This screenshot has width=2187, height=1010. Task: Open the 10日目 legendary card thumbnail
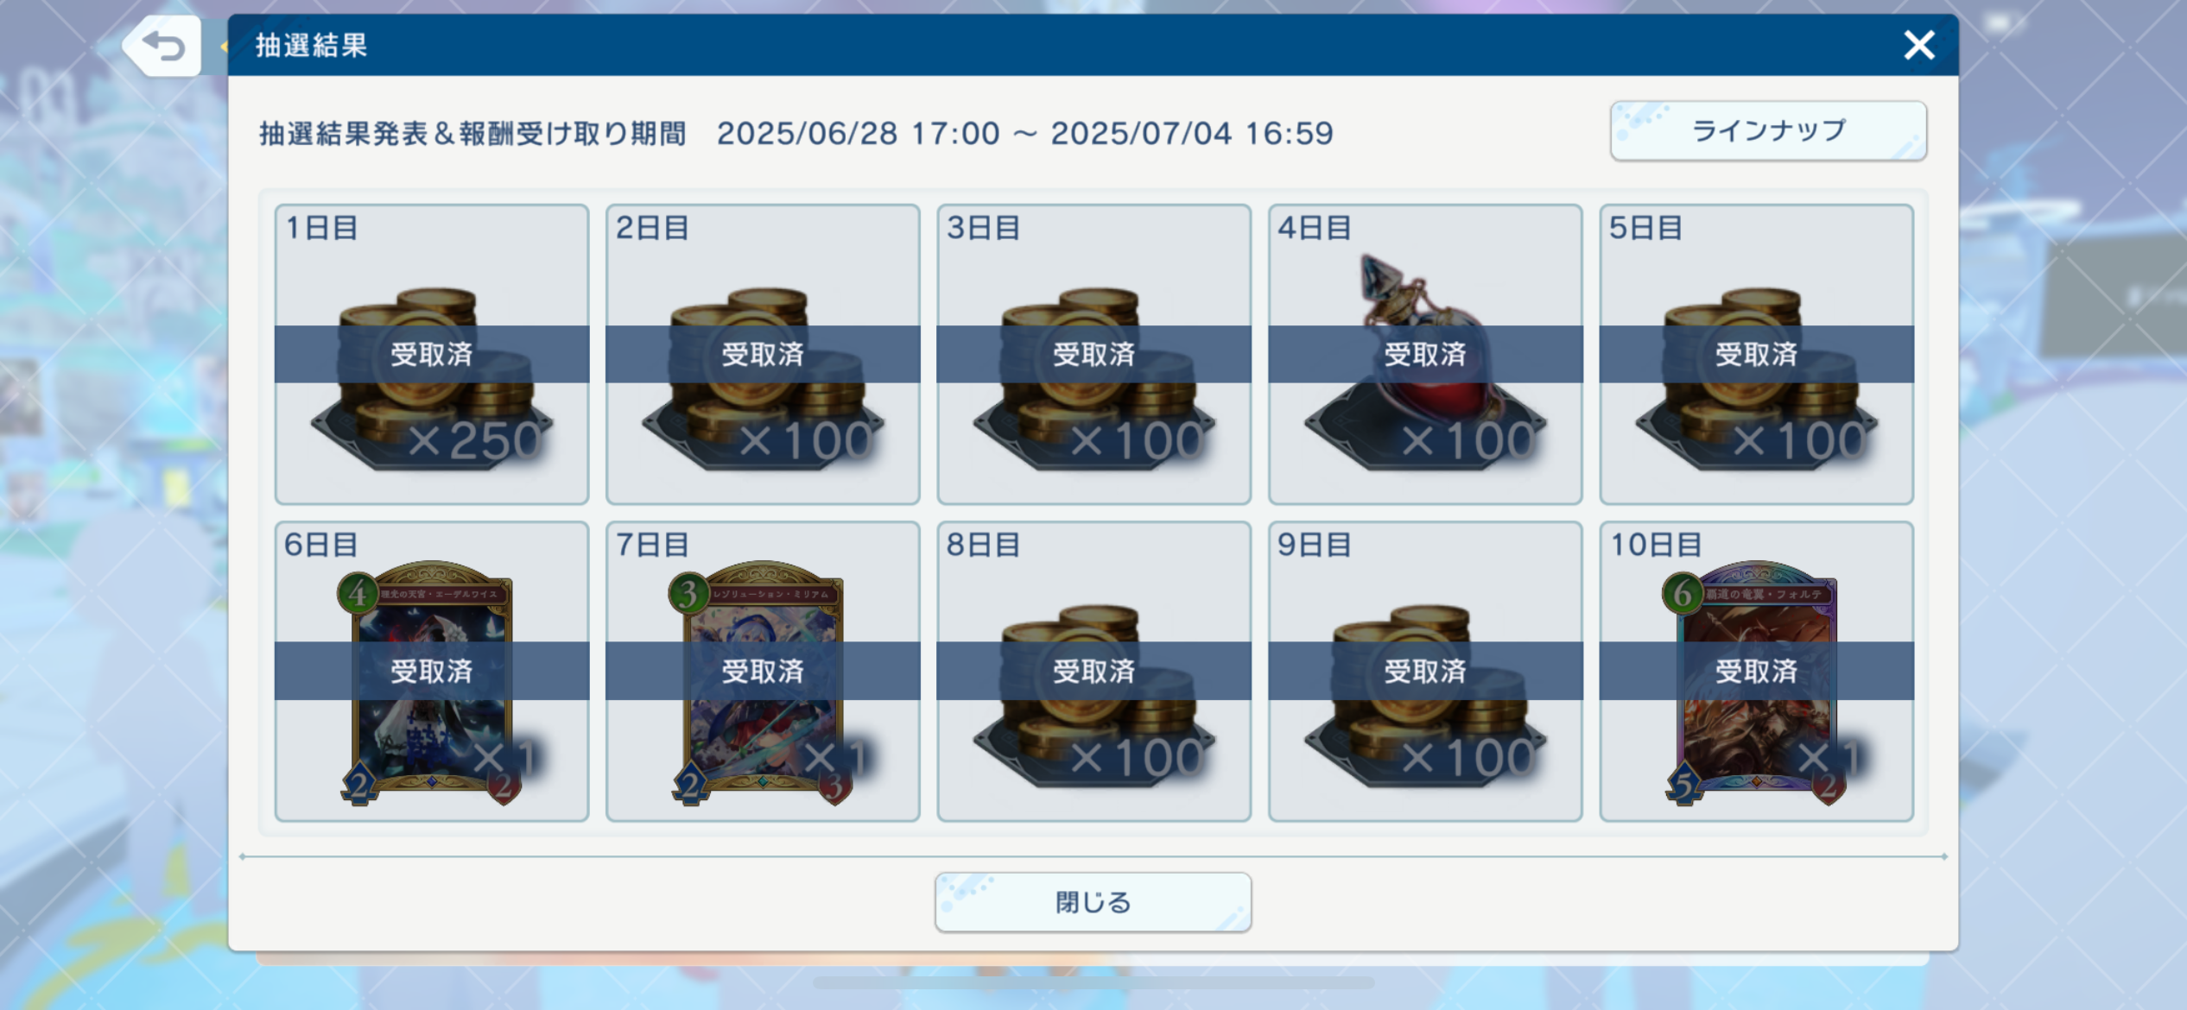(x=1756, y=684)
